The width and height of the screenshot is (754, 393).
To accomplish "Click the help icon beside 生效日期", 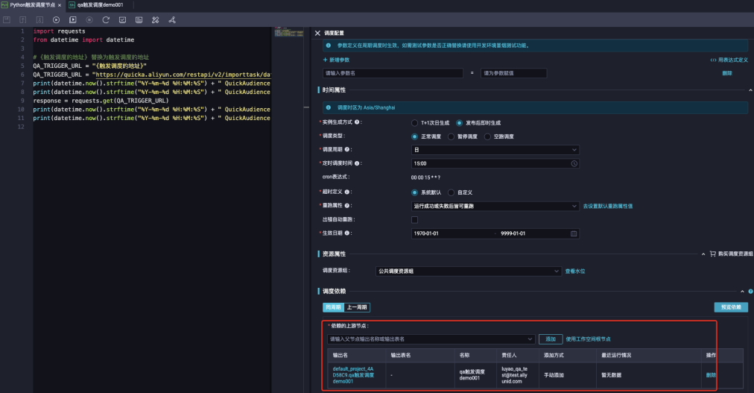I will (347, 233).
